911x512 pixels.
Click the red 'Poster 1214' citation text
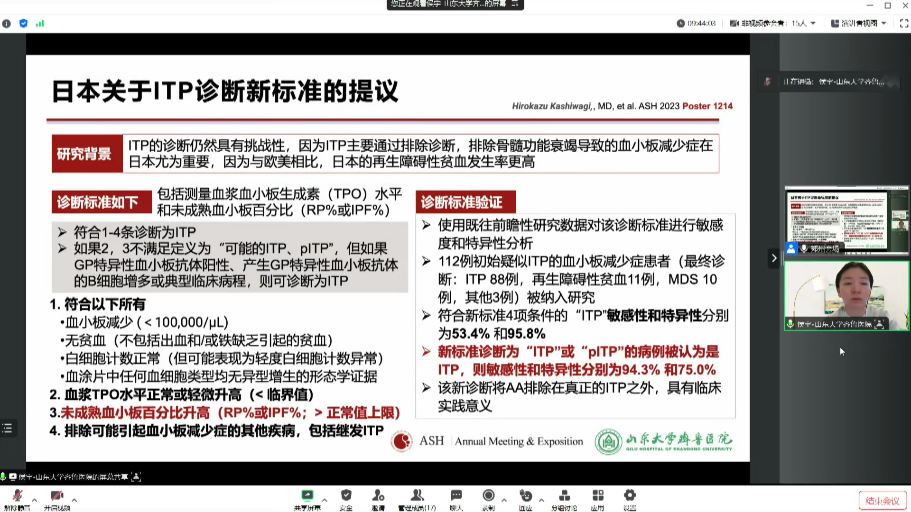pyautogui.click(x=707, y=106)
